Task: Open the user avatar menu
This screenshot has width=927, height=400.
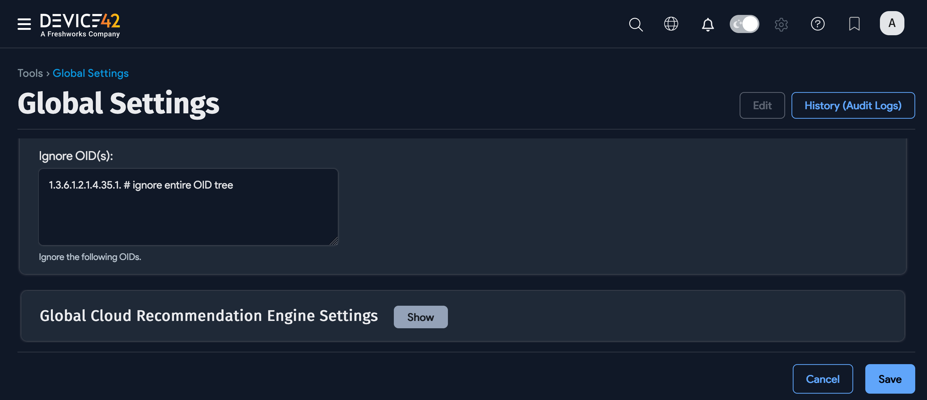Action: [x=892, y=23]
